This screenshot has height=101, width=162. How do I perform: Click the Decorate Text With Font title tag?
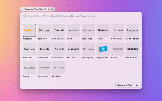point(35,9)
